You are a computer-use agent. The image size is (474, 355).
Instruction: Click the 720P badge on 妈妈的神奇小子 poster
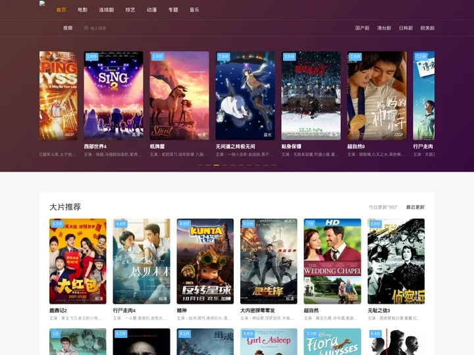click(x=398, y=135)
